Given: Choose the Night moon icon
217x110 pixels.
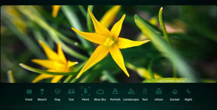Looking at the screenshot, I should coord(188,91).
